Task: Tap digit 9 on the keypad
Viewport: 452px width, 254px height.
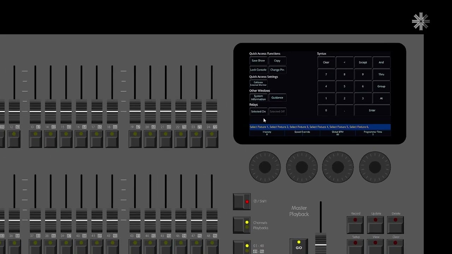Action: [363, 74]
